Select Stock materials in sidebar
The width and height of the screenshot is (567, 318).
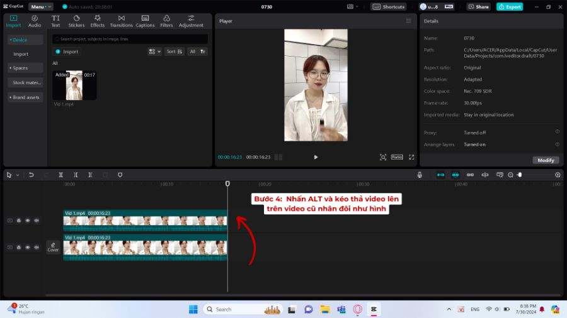(x=25, y=82)
